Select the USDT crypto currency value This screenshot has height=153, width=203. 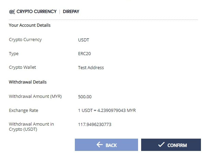(x=83, y=40)
